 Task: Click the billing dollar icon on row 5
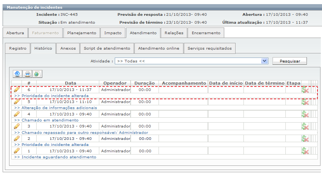[x=305, y=102]
